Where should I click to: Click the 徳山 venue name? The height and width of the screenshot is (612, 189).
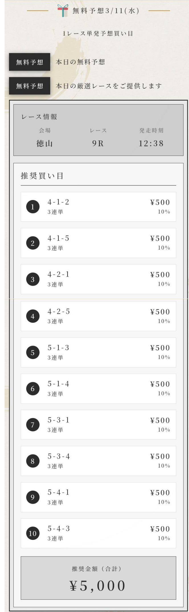(45, 143)
